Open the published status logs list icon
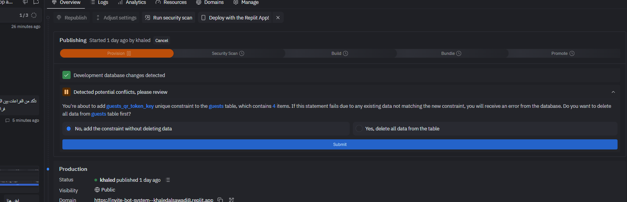 [x=168, y=180]
